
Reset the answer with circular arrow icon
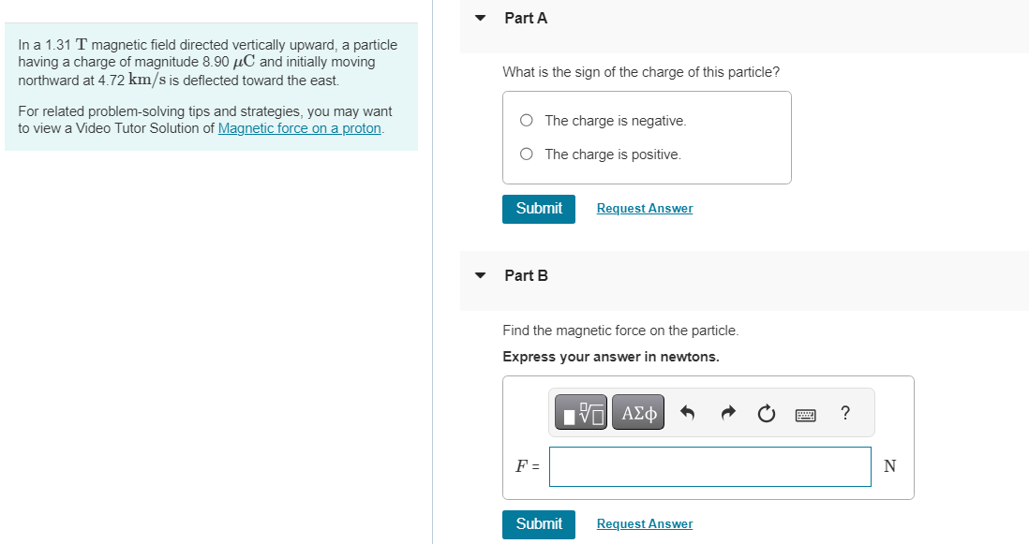(x=767, y=413)
